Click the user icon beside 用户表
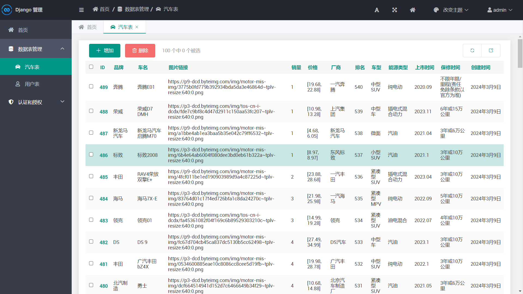Image resolution: width=523 pixels, height=294 pixels. (18, 84)
